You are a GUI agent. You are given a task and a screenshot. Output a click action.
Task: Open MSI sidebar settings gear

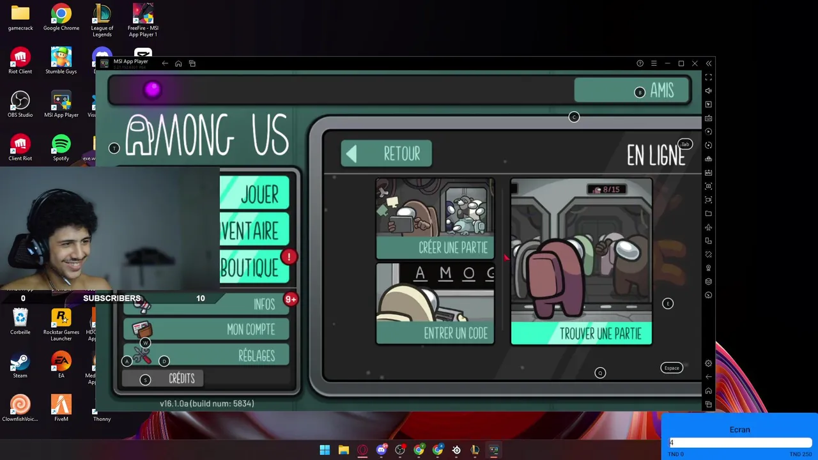pos(709,363)
